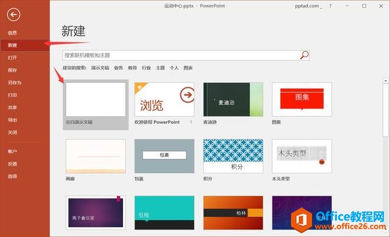Screen dimensions: 390x237
Task: Open the 欢迎使用 PowerPoint 浏览 template
Action: (x=165, y=99)
